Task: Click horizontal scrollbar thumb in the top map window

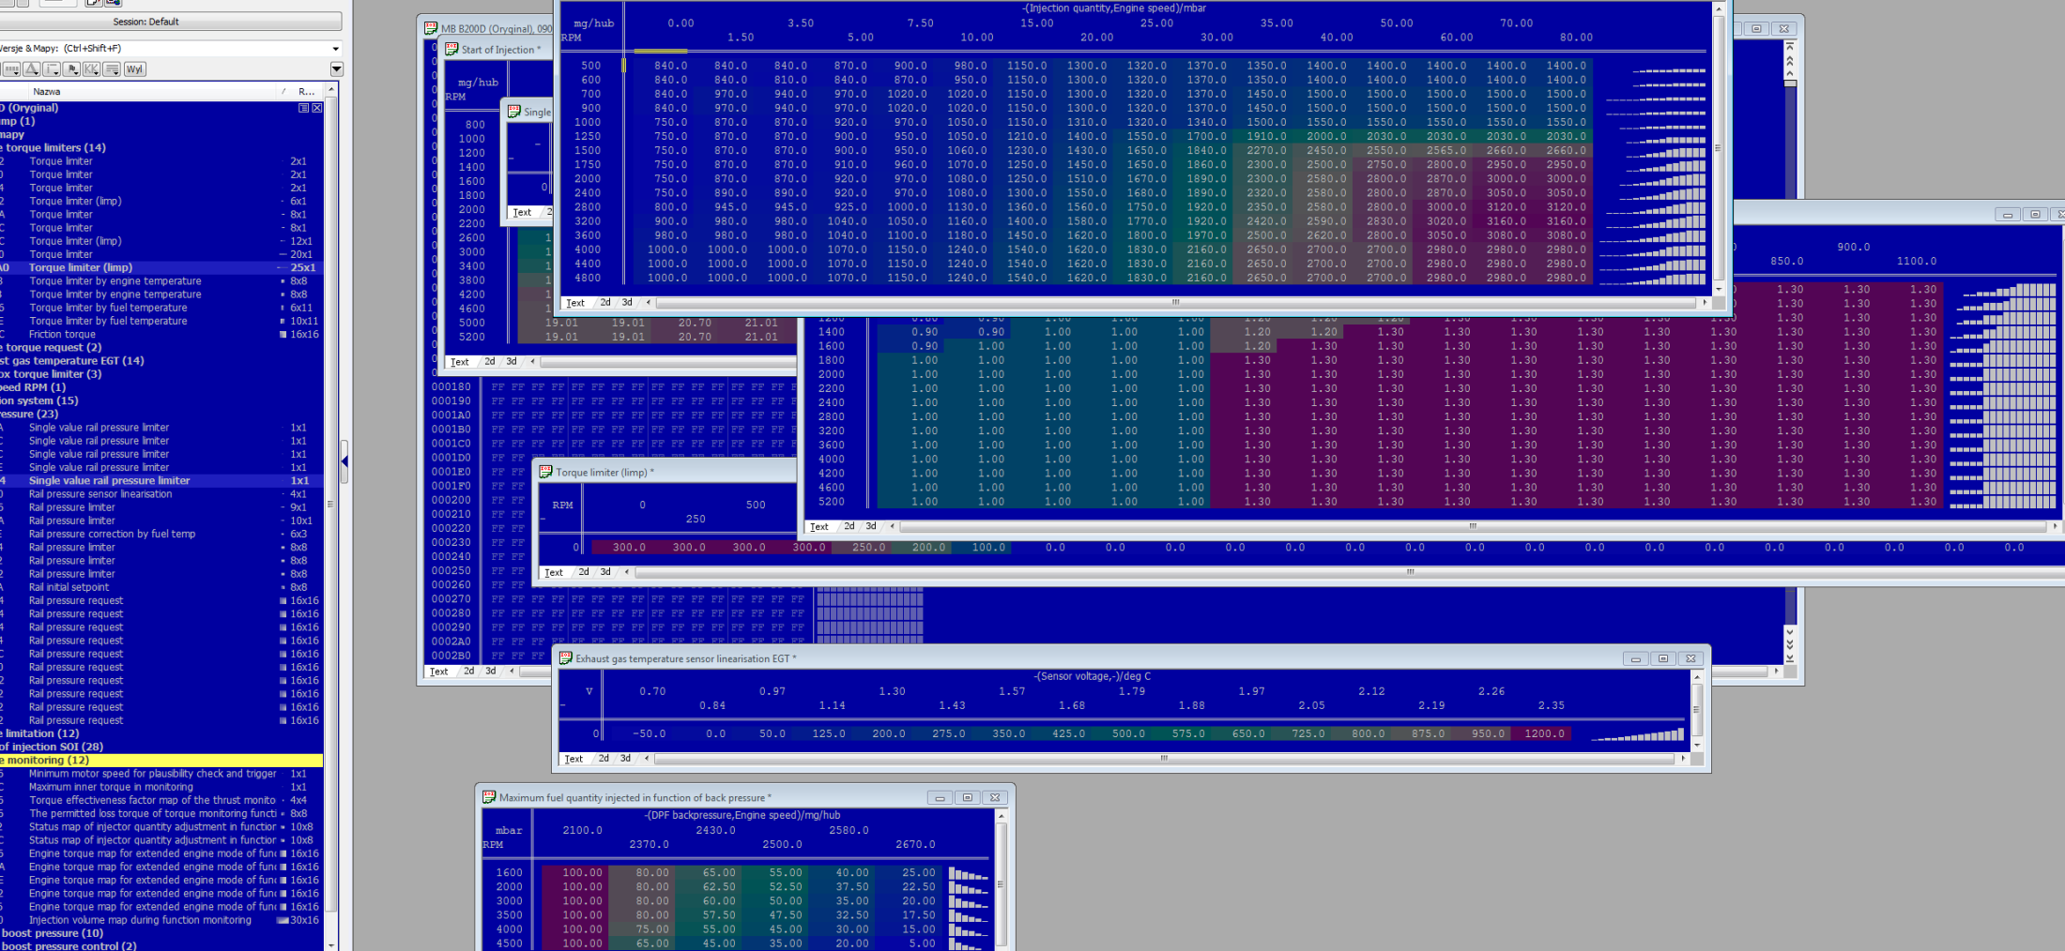Action: tap(1175, 303)
